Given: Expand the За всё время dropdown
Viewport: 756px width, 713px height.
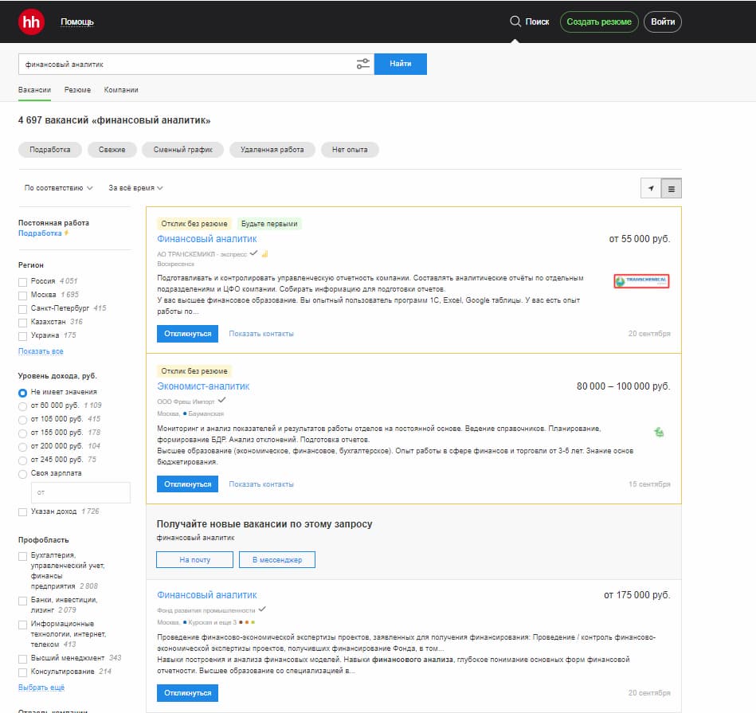Looking at the screenshot, I should point(135,189).
